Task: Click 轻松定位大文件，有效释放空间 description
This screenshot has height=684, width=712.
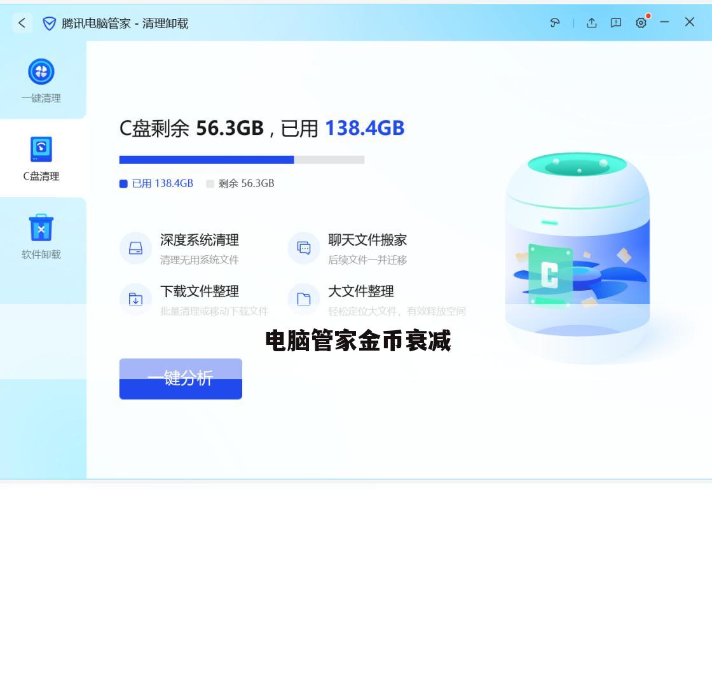Action: [397, 311]
